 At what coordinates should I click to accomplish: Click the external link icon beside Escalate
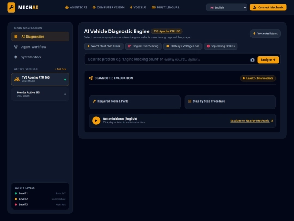(x=272, y=121)
